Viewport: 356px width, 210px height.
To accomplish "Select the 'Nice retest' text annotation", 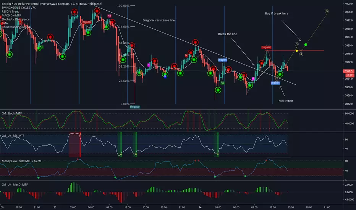I will [286, 101].
